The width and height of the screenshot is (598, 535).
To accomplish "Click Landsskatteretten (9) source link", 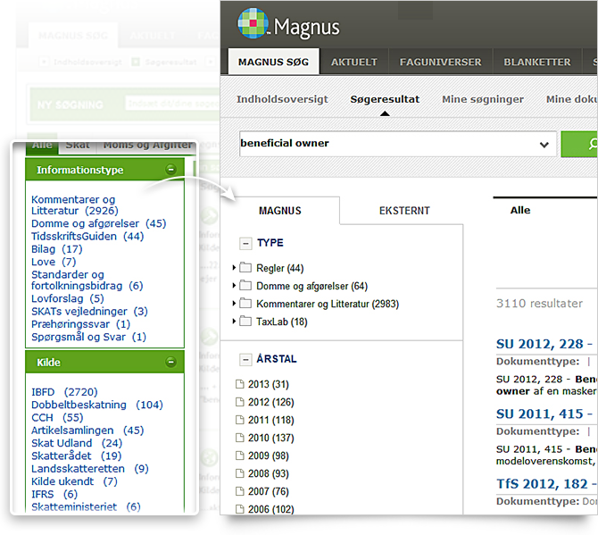I will [90, 469].
